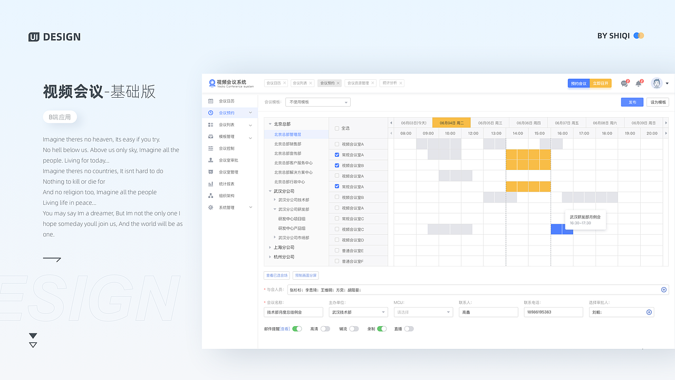Turn off the 录制 switch
The image size is (675, 380).
coord(382,328)
